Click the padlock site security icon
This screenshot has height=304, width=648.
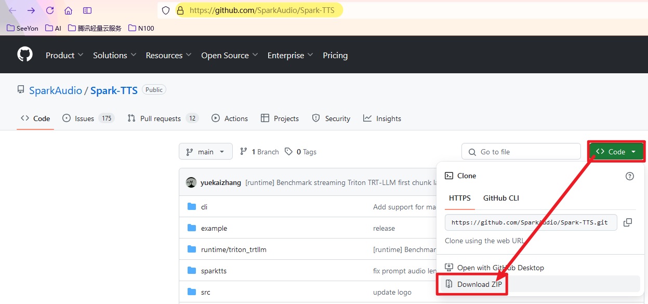[x=180, y=10]
